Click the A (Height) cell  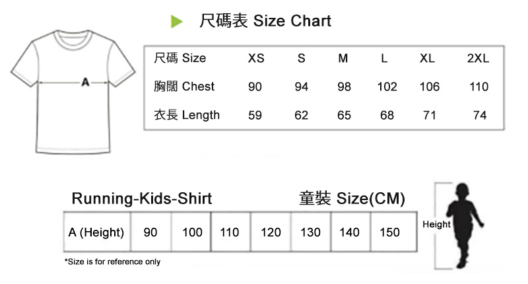point(96,232)
